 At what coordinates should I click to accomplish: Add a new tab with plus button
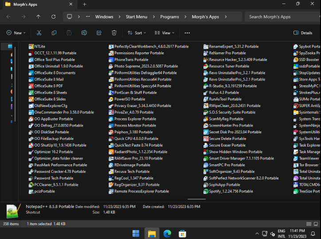coord(85,4)
